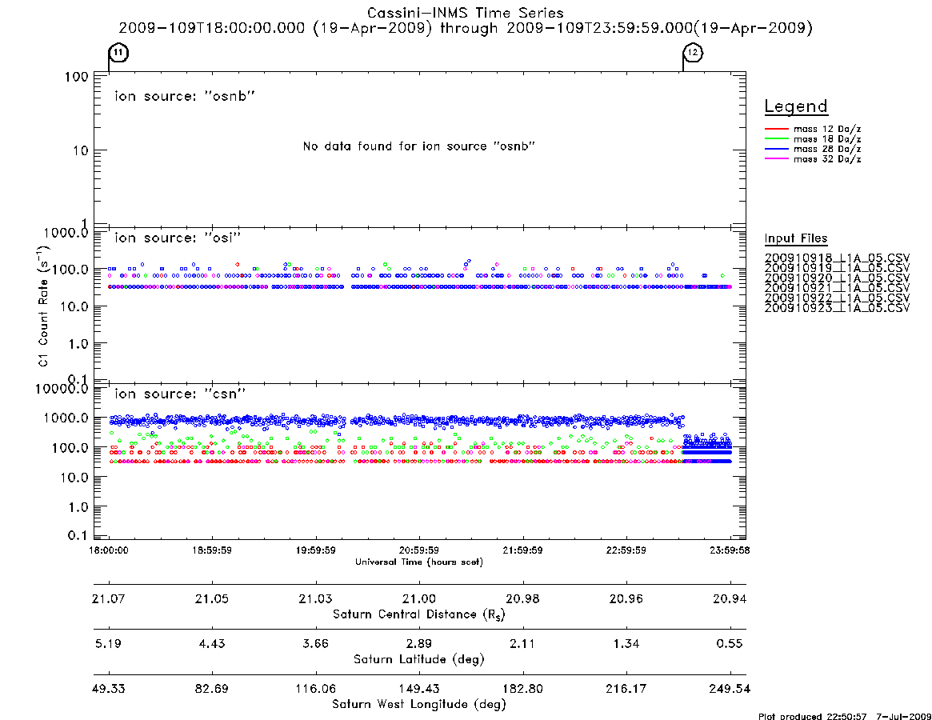Click the 5.19 latitude value
This screenshot has height=720, width=932.
(x=108, y=644)
